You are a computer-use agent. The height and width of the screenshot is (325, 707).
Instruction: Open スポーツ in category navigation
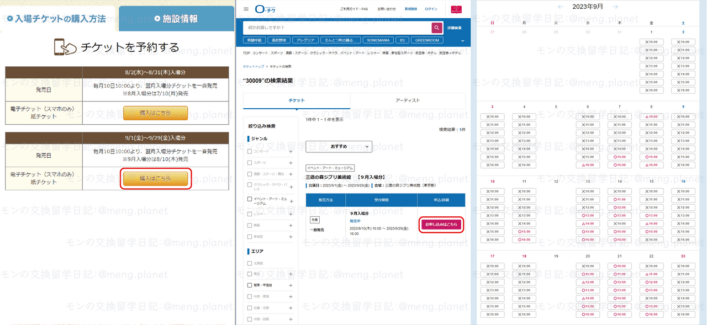coord(277,53)
